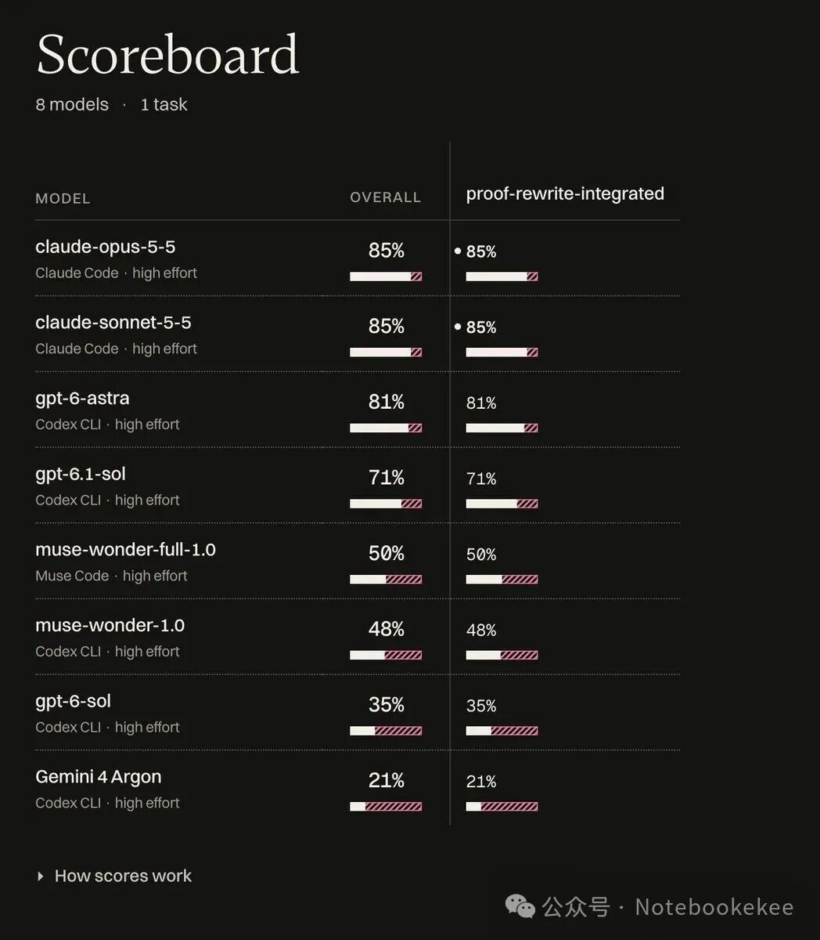
Task: Expand the How scores work disclosure triangle
Action: 41,877
